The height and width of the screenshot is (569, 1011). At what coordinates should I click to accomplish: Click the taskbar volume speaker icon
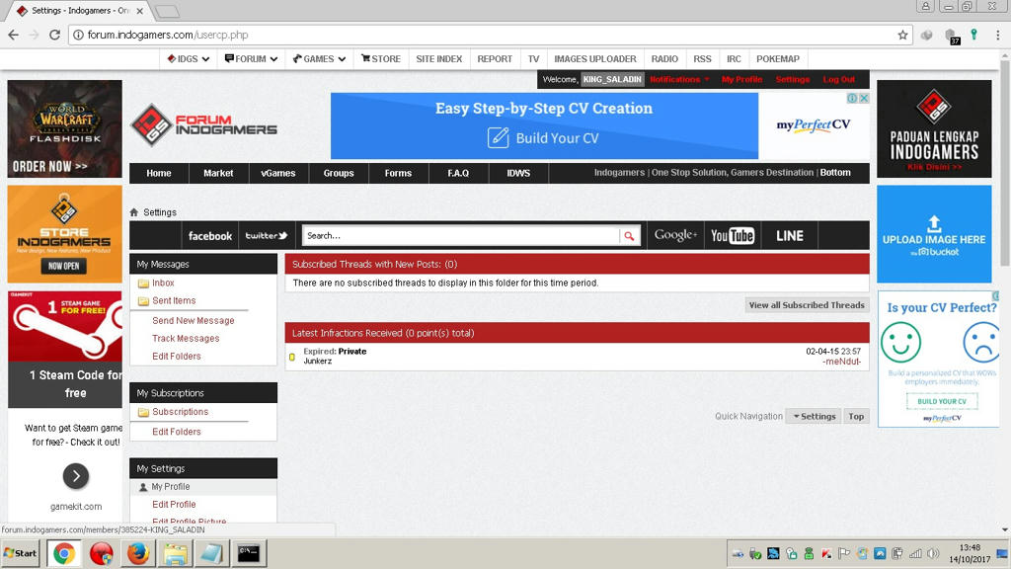932,553
